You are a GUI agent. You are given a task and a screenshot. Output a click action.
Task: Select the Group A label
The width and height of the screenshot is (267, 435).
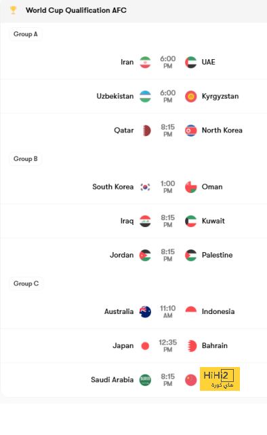[x=26, y=34]
